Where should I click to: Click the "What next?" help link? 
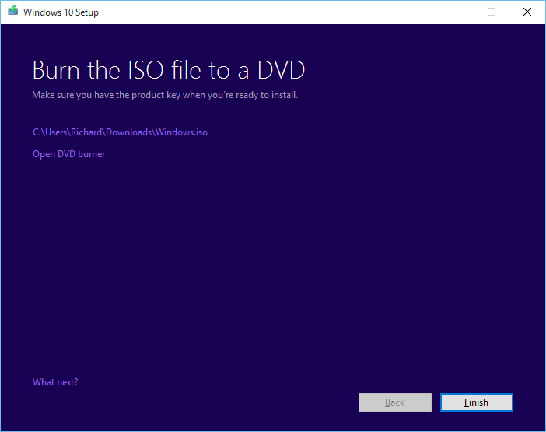coord(54,382)
